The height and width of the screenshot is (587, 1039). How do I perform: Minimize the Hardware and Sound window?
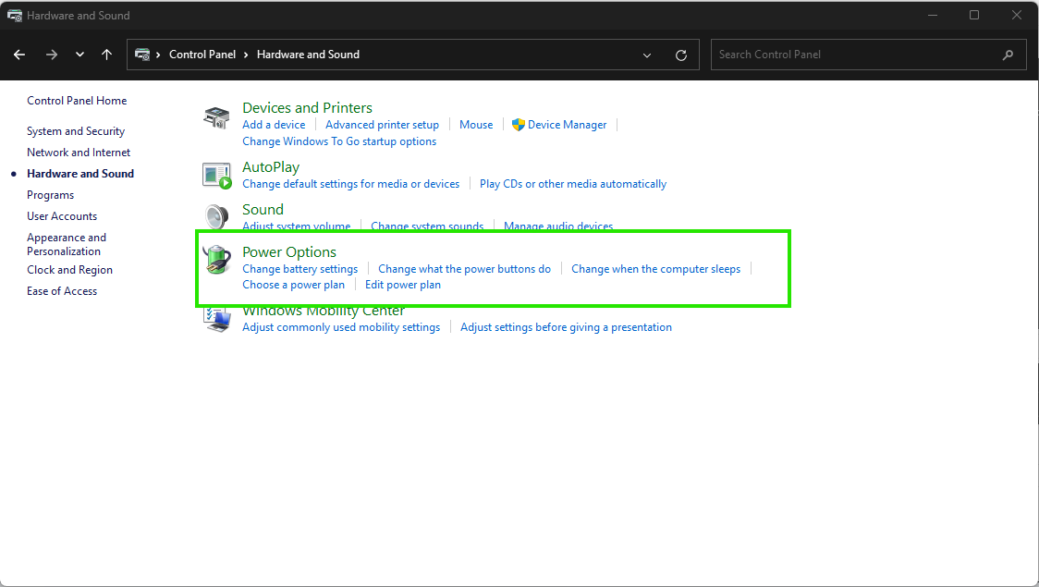(933, 15)
